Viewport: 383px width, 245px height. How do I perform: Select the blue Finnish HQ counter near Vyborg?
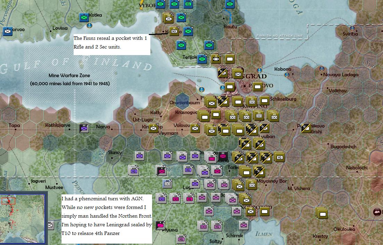(x=188, y=4)
